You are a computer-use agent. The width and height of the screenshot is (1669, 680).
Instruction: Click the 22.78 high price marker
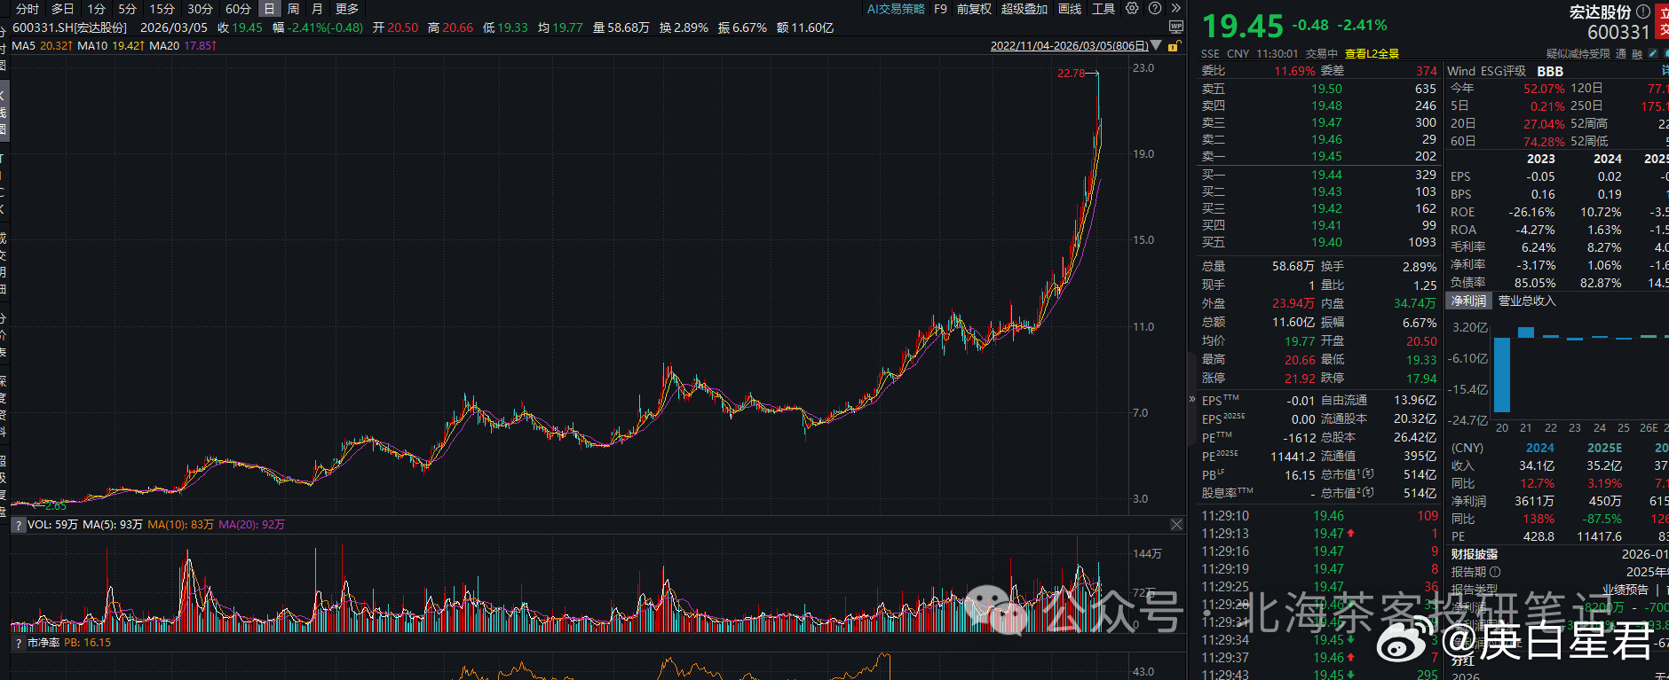click(1071, 74)
